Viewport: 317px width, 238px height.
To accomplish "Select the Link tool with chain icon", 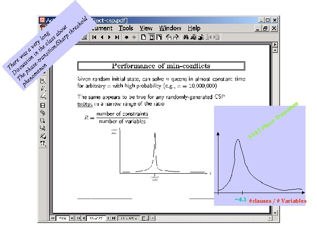I will tap(43, 113).
